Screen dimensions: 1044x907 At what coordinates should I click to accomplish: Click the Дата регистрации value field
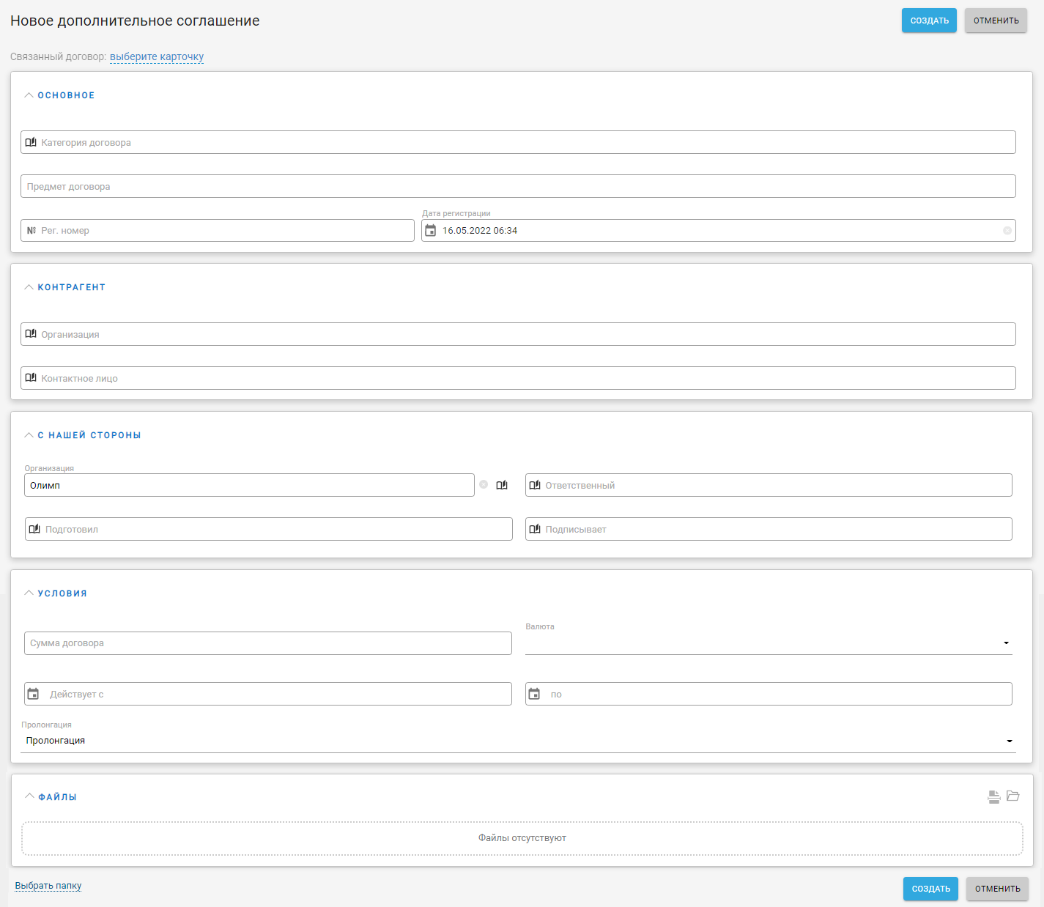pos(719,230)
